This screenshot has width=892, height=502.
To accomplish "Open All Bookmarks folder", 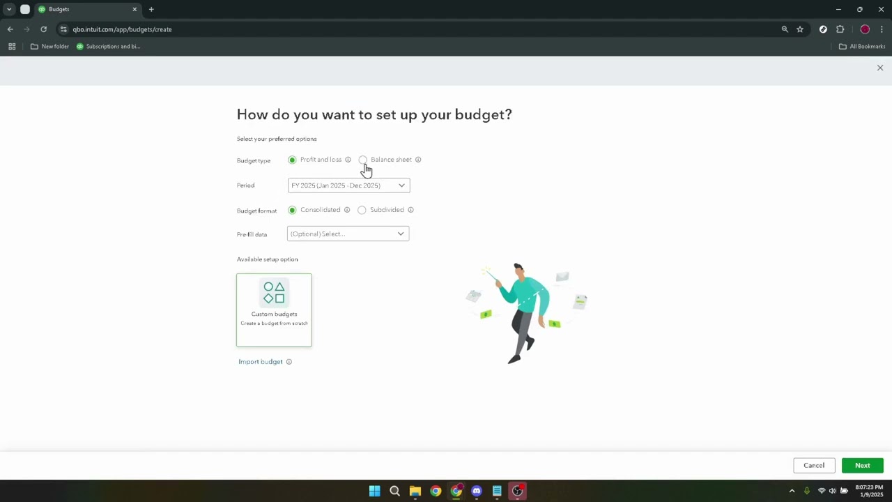I will tap(862, 47).
